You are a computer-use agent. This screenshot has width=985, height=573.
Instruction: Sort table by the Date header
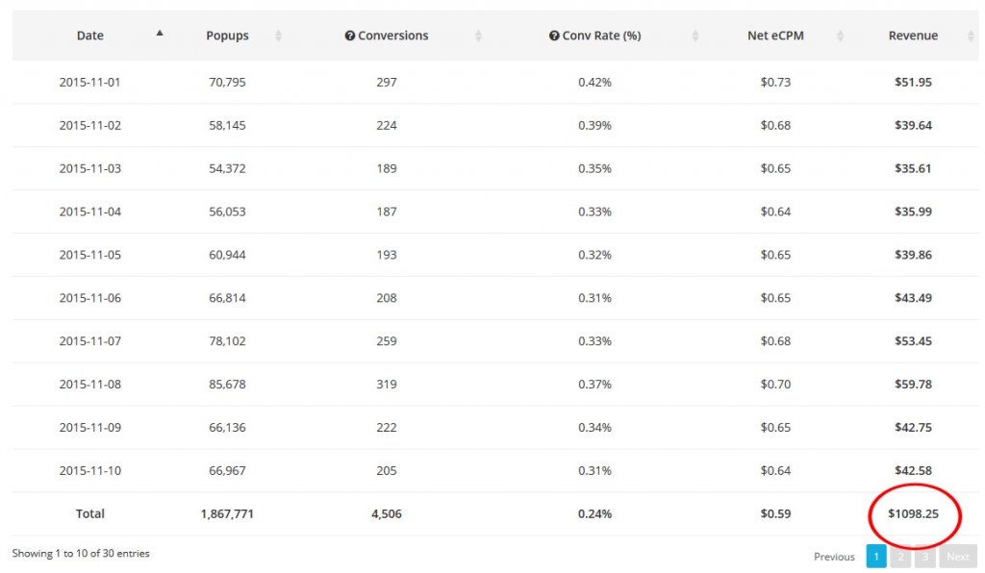(x=90, y=36)
